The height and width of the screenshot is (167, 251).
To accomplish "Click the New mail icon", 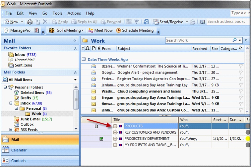I will click(x=7, y=22).
